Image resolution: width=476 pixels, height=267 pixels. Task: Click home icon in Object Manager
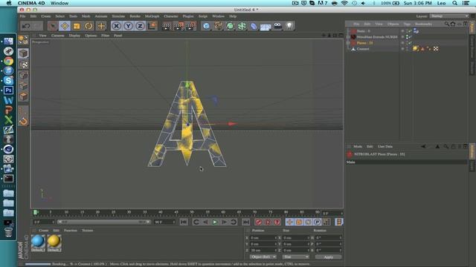tap(453, 24)
